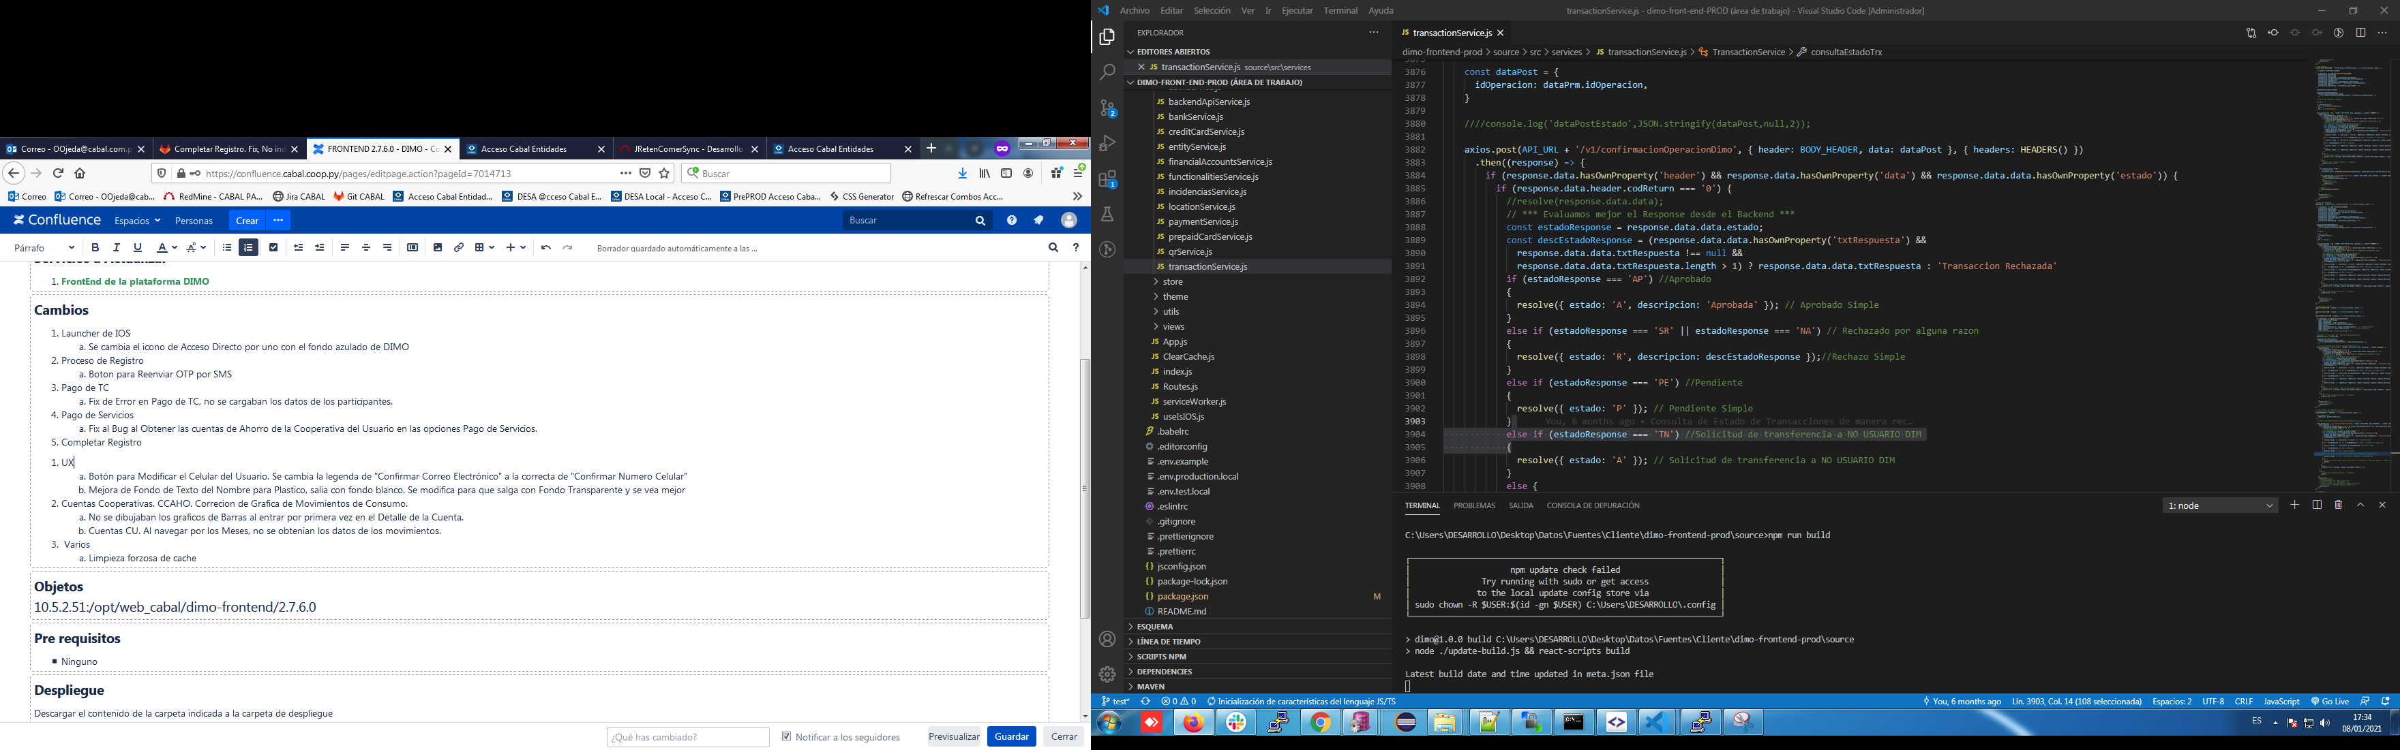
Task: Open the VS Code Manage gear icon
Action: click(x=1107, y=674)
